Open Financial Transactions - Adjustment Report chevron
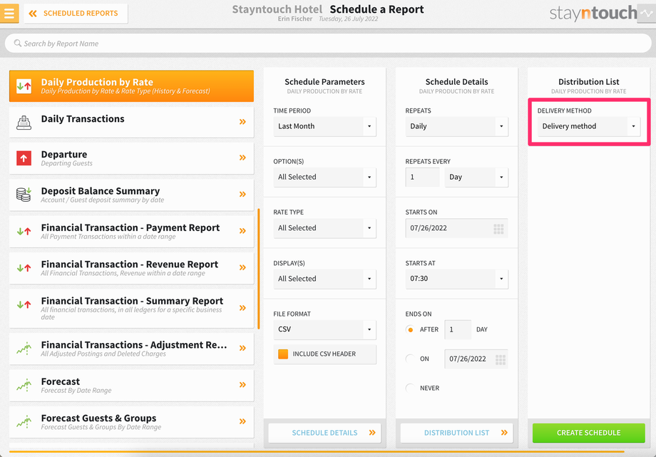The image size is (656, 457). coord(242,348)
